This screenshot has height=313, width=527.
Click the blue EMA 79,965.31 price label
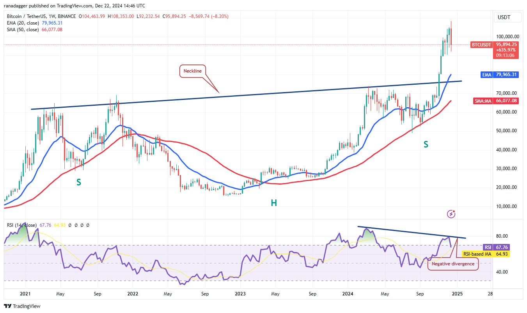coord(500,75)
